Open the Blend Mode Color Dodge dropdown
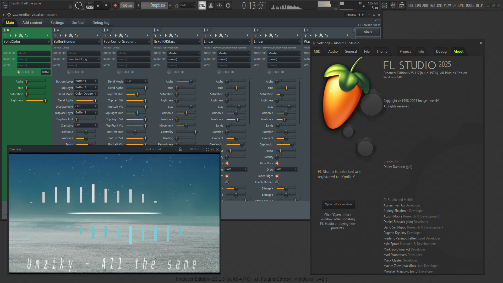 (x=86, y=94)
